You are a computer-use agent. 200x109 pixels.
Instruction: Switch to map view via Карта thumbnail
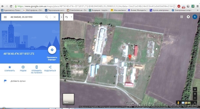tap(68, 99)
